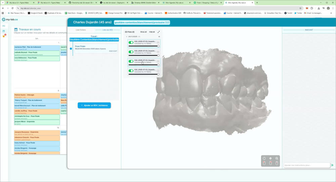Click the calendar icon beside Travaux en cours
The height and width of the screenshot is (182, 336).
[16, 29]
